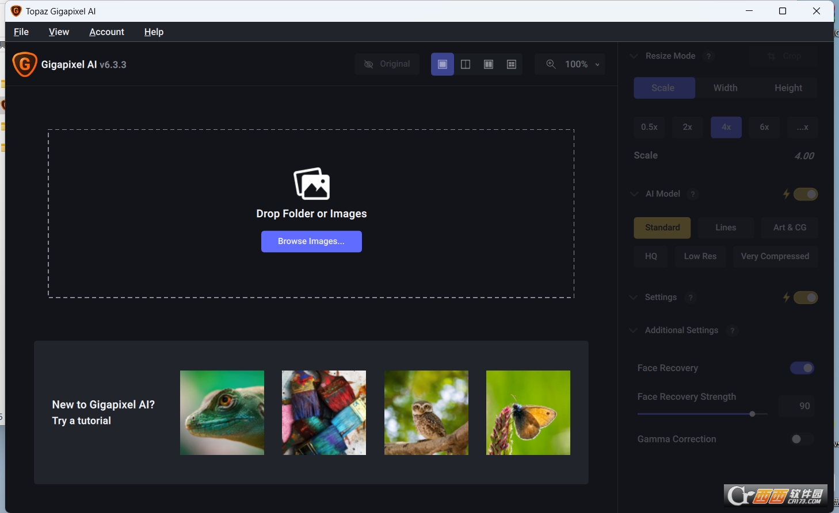Select the HQ AI model
The width and height of the screenshot is (839, 513).
[x=651, y=256]
